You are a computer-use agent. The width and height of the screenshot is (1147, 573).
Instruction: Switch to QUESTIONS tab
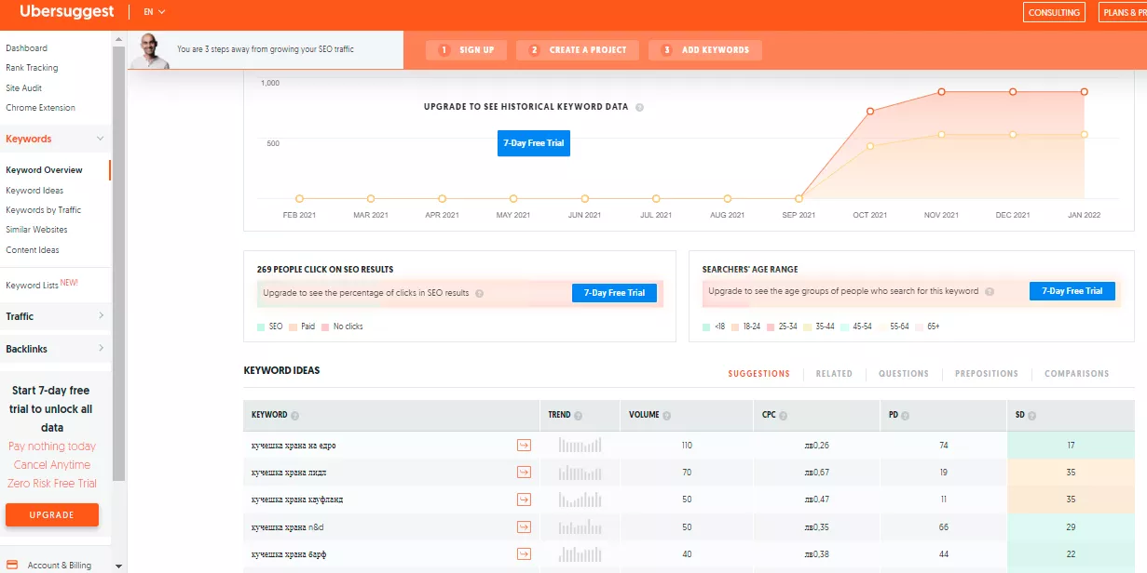pyautogui.click(x=904, y=374)
